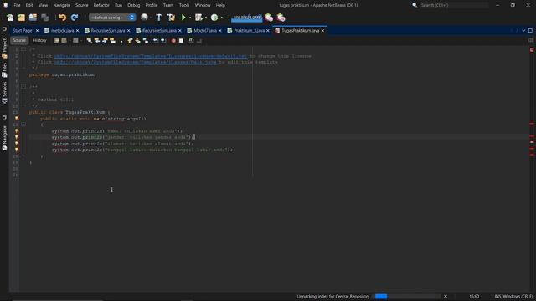This screenshot has height=301, width=536.
Task: Click the Redo arrow icon
Action: coord(75,18)
